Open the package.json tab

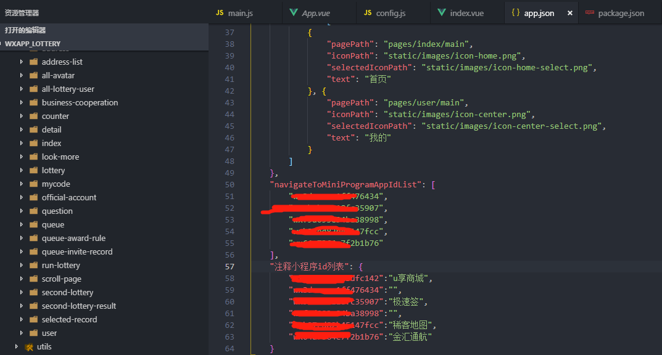pos(621,13)
